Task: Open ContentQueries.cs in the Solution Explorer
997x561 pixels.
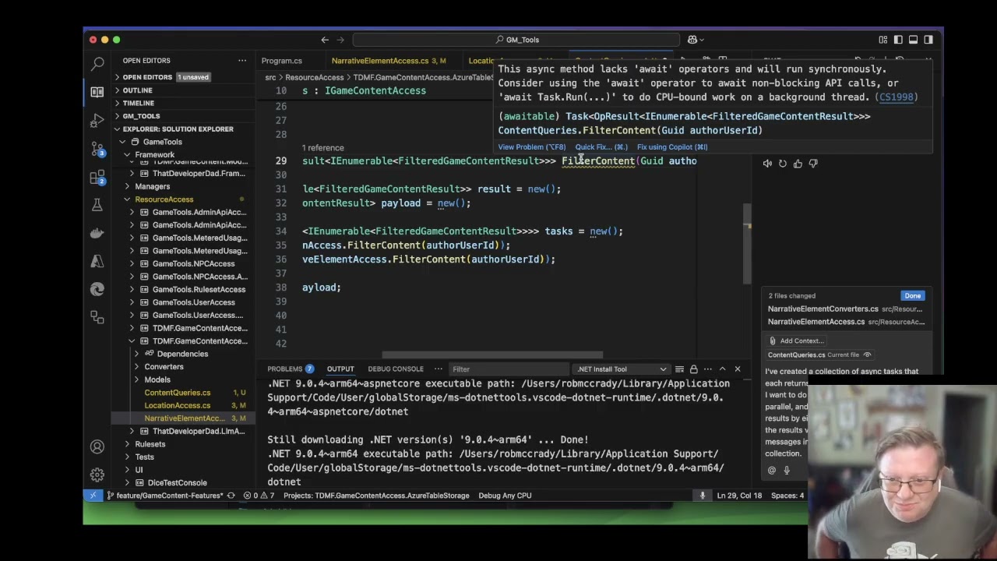Action: coord(178,393)
